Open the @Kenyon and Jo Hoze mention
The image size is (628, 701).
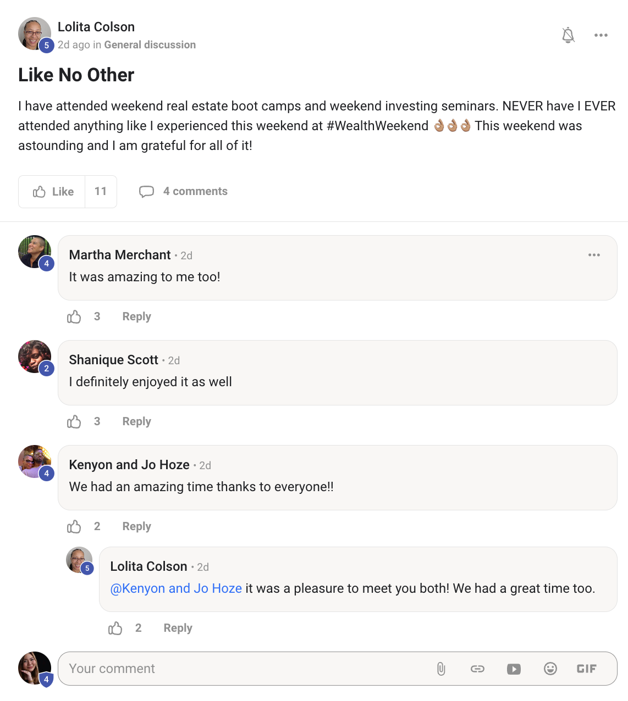pos(176,589)
